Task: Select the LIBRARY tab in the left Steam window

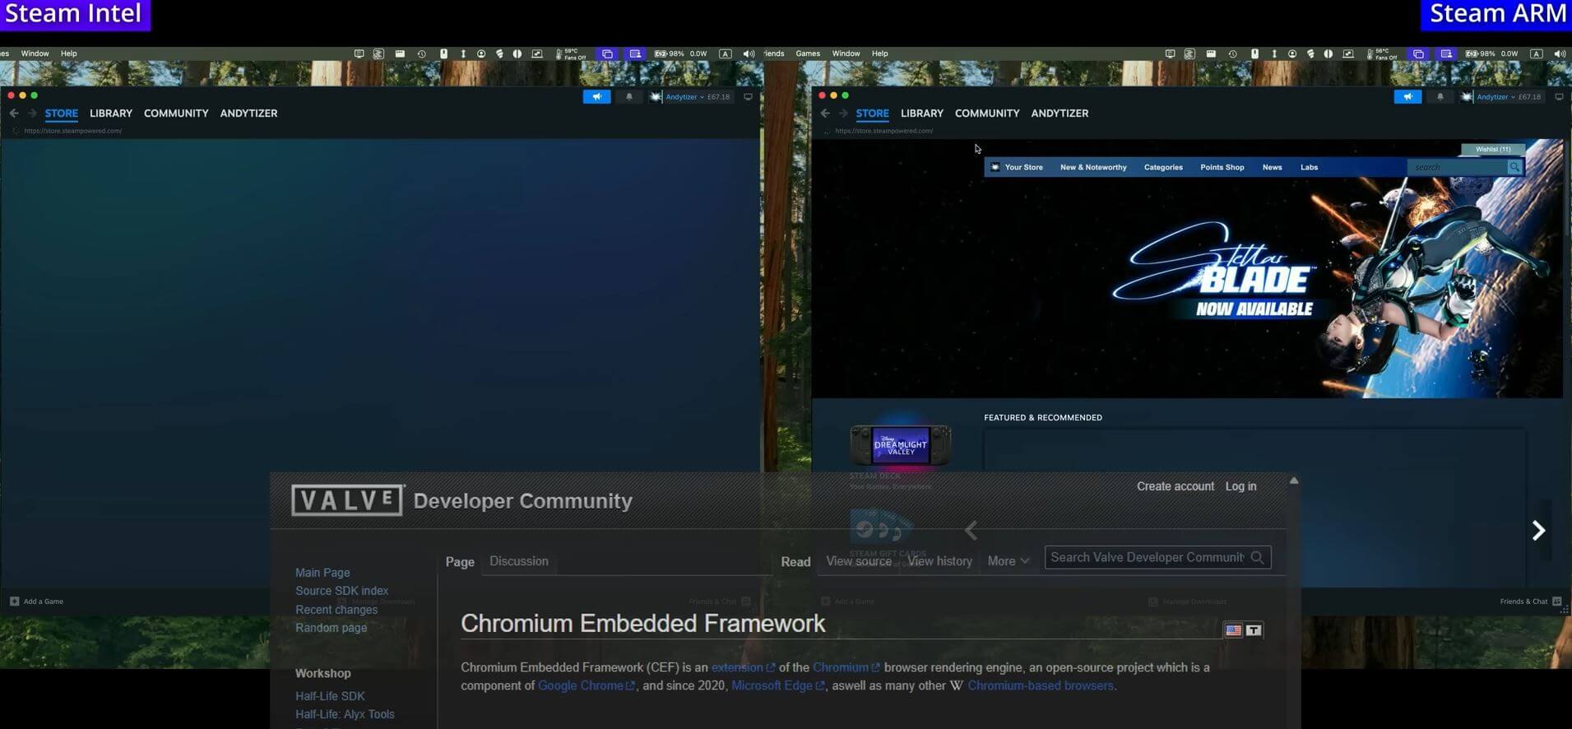Action: 111,114
